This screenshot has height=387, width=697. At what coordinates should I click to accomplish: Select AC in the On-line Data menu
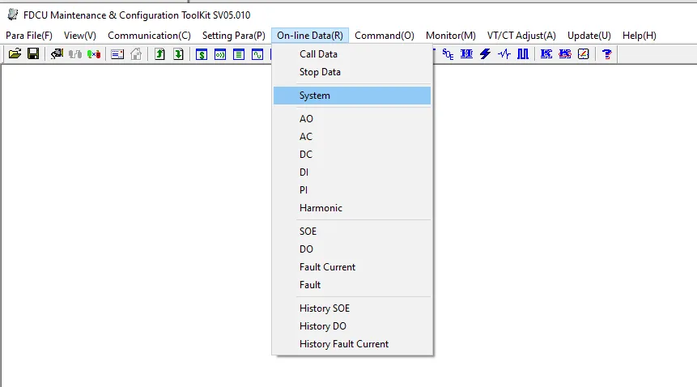click(352, 137)
